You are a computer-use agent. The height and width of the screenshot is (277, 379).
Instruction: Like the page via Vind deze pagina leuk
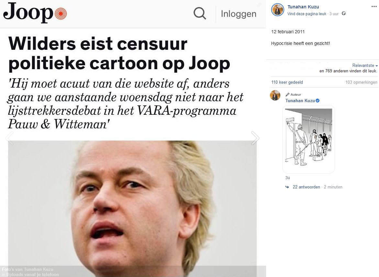[x=307, y=14]
